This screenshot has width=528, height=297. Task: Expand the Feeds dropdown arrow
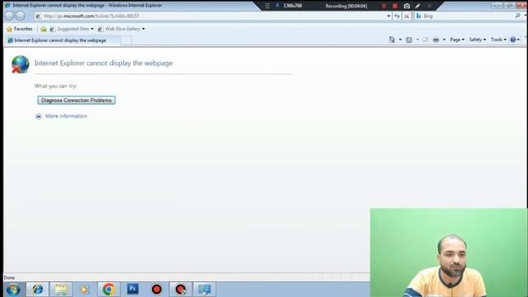[x=417, y=40]
